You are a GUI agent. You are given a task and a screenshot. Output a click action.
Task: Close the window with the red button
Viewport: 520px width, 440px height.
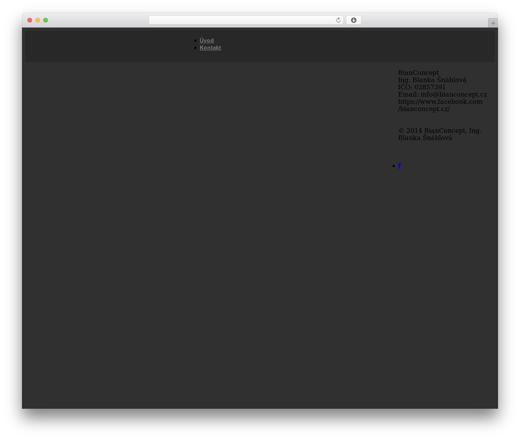pyautogui.click(x=30, y=20)
